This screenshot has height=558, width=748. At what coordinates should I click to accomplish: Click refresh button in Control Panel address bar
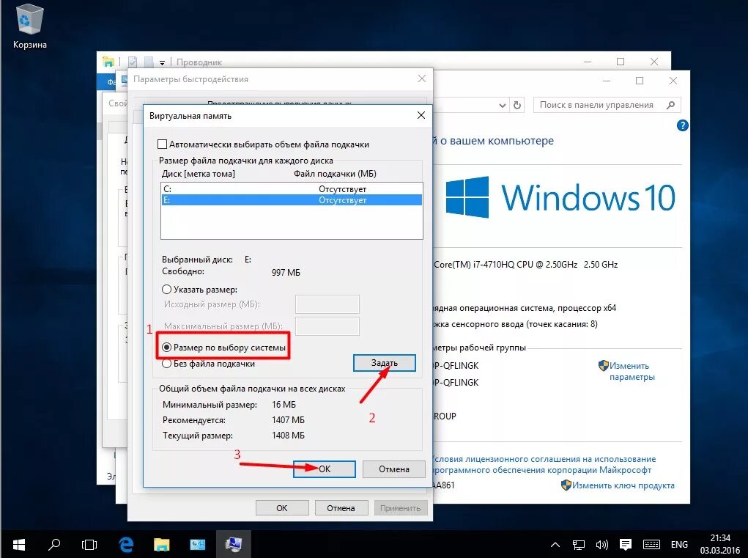tap(516, 105)
